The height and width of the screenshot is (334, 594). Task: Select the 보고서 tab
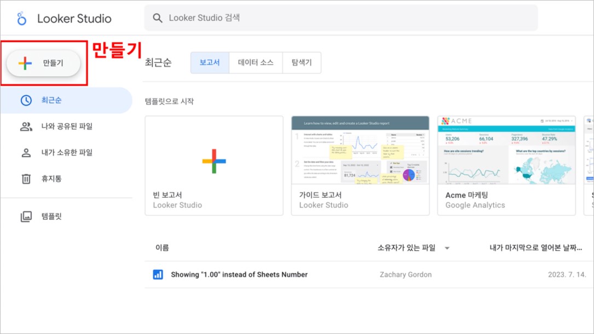click(x=210, y=62)
